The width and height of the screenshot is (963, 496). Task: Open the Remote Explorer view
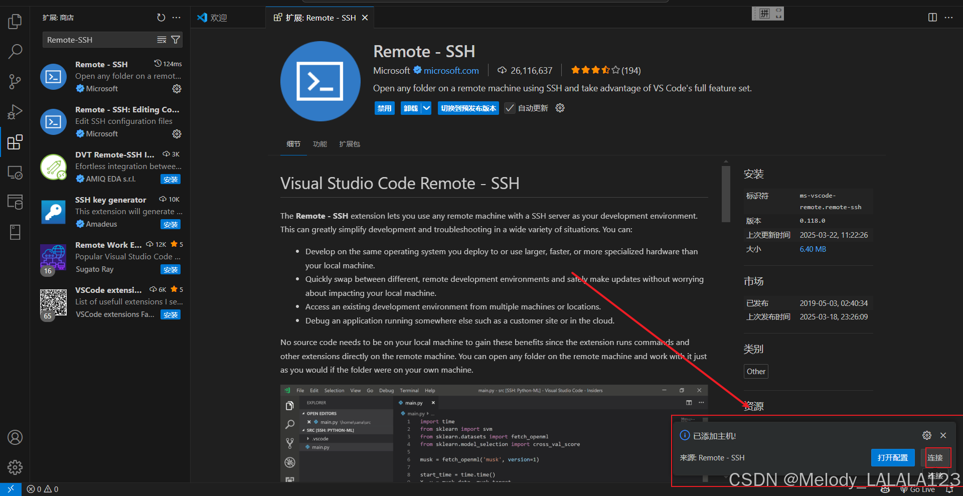[x=15, y=173]
